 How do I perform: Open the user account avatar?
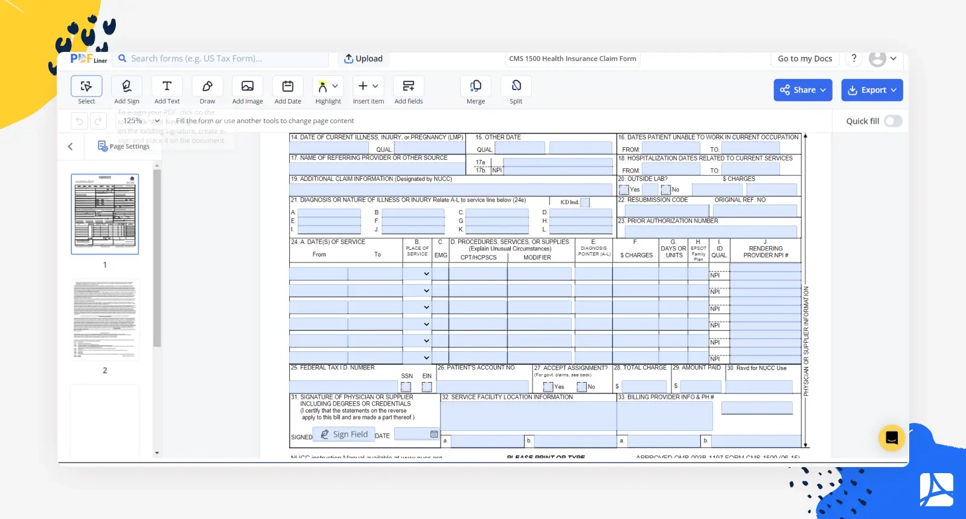pyautogui.click(x=877, y=59)
